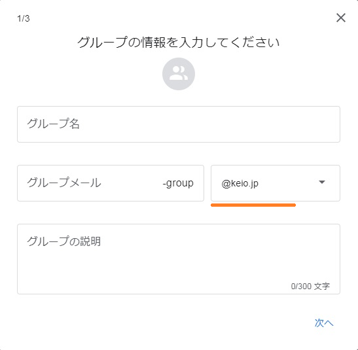This screenshot has width=358, height=350.
Task: Go to next step with 次へ
Action: [324, 323]
